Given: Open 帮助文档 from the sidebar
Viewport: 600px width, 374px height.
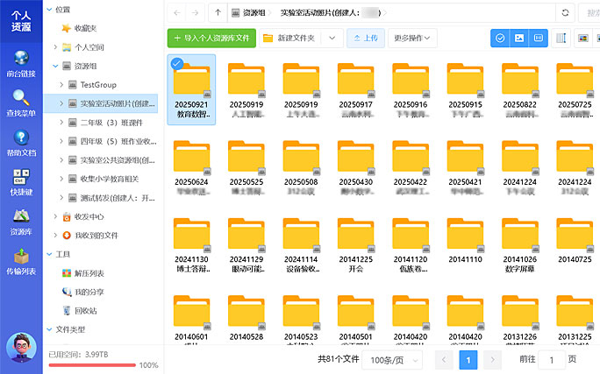Looking at the screenshot, I should click(x=21, y=143).
